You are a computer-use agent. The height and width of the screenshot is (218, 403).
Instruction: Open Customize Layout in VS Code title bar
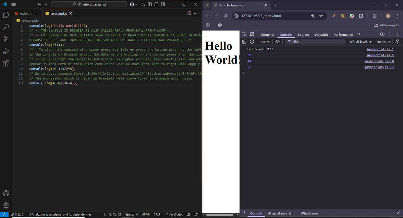point(143,4)
